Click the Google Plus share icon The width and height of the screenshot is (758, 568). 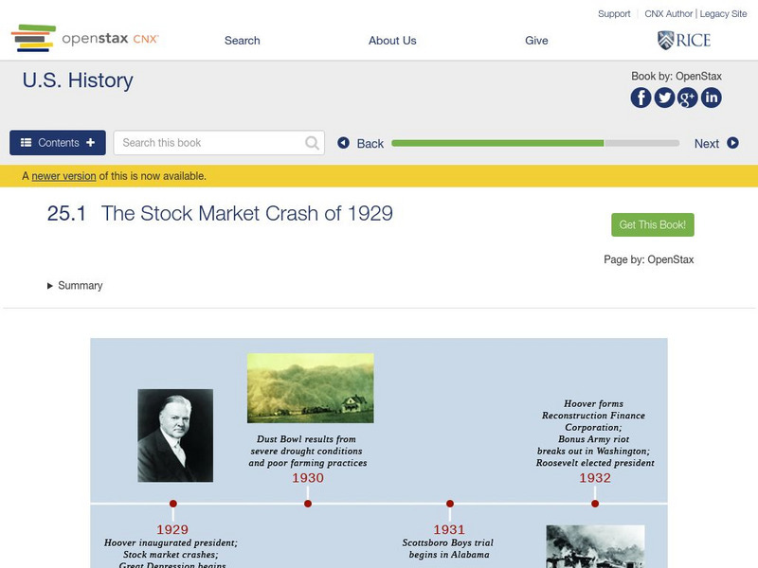[688, 98]
